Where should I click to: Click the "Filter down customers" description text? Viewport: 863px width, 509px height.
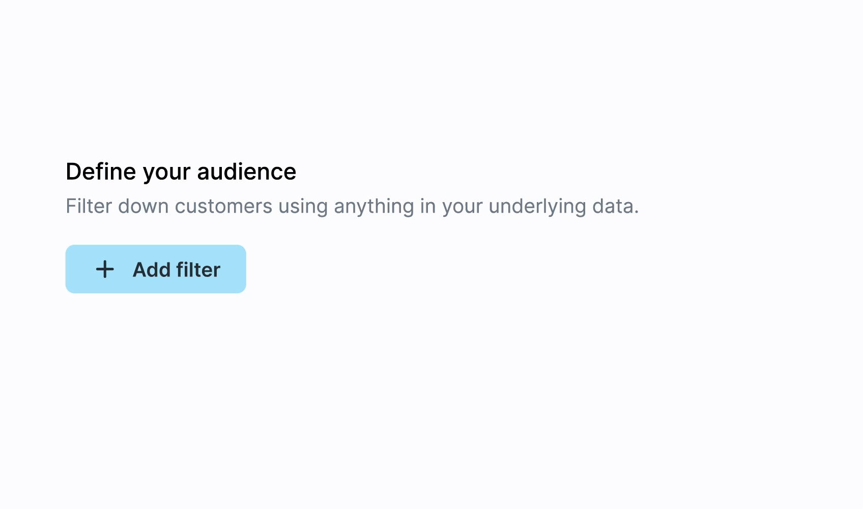point(352,206)
